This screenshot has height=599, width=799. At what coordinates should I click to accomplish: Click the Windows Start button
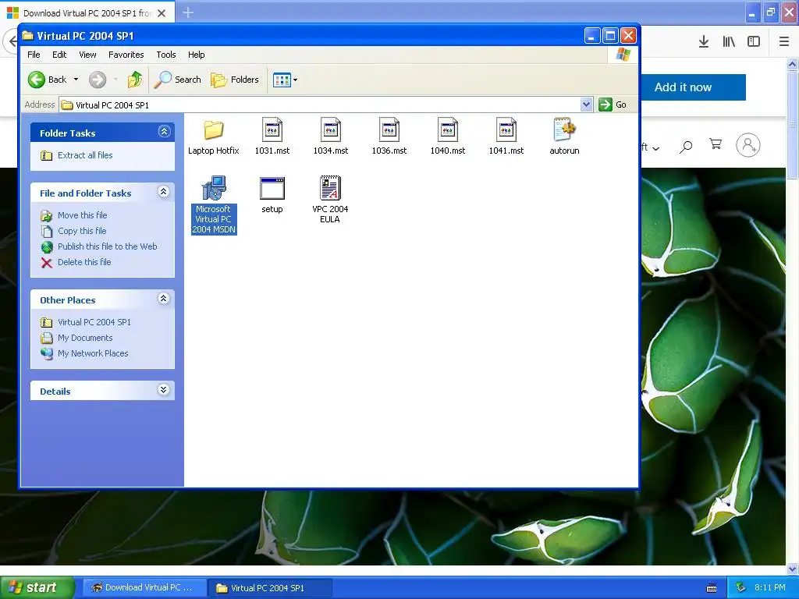click(37, 587)
